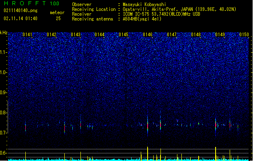Image resolution: width=253 pixels, height=161 pixels.
Task: Click the 0.9 kHz frequency axis label
Action: 4,93
